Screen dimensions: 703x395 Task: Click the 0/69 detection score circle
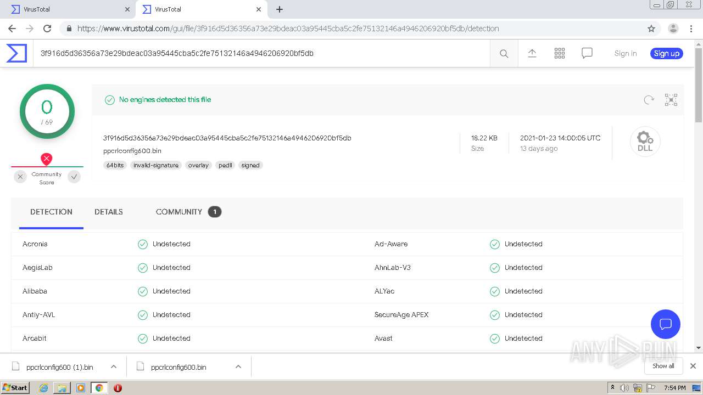tap(47, 111)
